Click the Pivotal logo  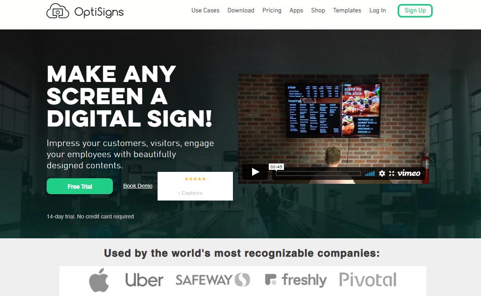(x=368, y=280)
